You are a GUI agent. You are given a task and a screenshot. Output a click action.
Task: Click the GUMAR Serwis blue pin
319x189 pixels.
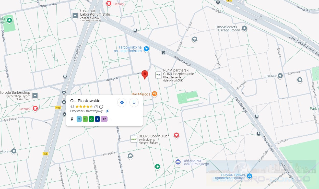[250, 176]
